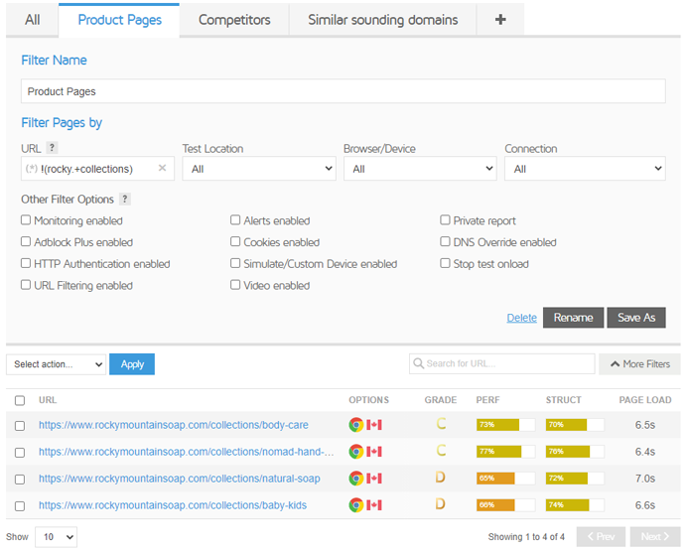Open the collections/body-care URL link
The image size is (689, 552).
(x=174, y=425)
